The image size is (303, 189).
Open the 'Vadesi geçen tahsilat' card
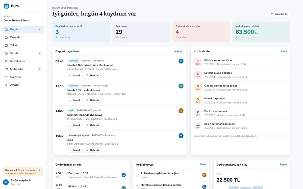click(x=261, y=32)
